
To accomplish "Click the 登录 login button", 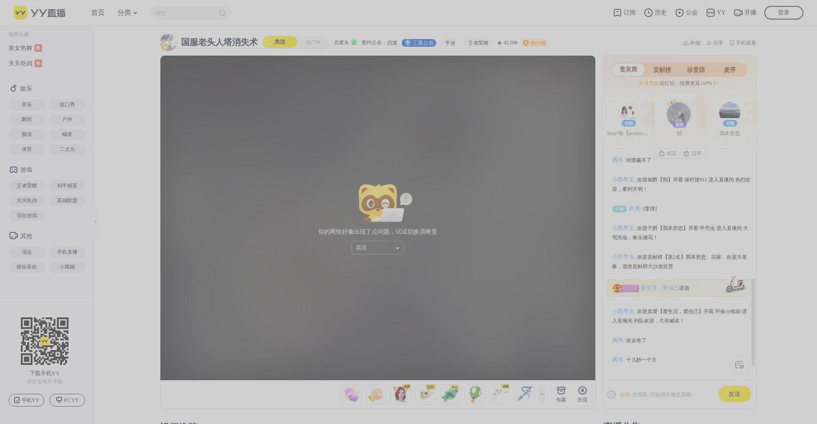I will 784,13.
